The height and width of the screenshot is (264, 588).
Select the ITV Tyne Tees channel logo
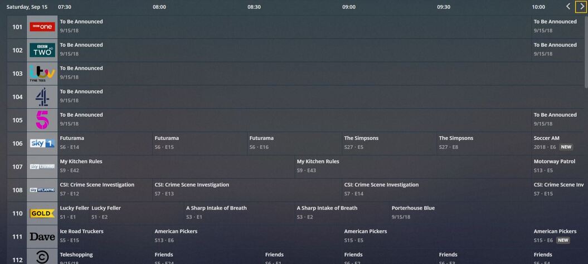[x=42, y=74]
